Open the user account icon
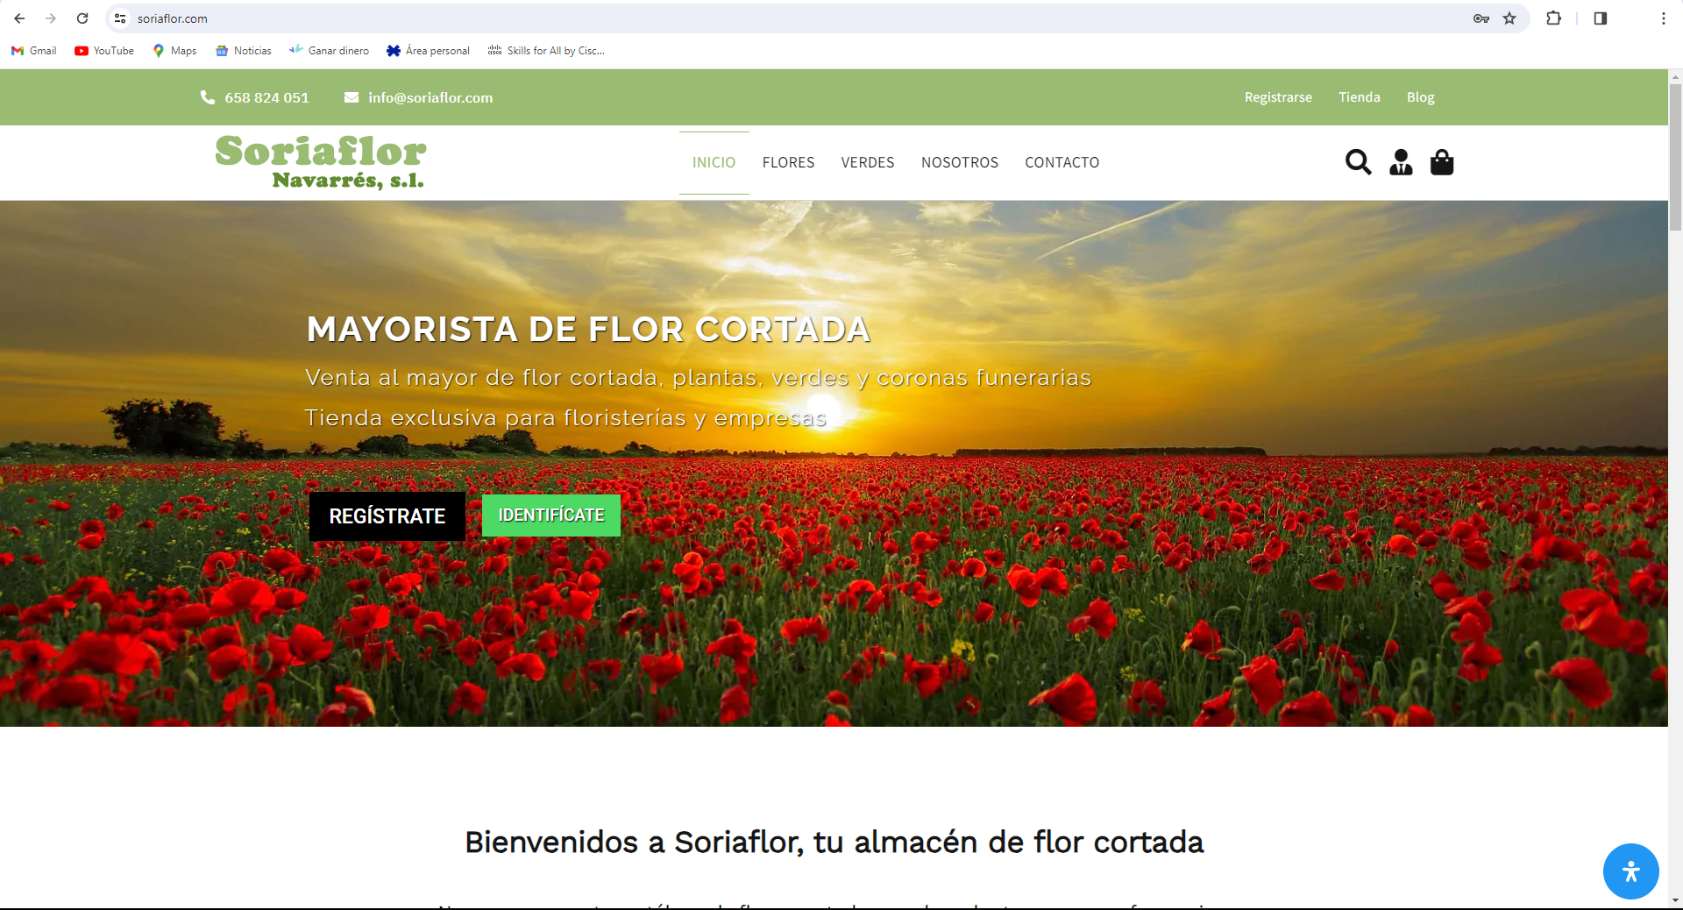This screenshot has width=1683, height=910. click(1401, 162)
